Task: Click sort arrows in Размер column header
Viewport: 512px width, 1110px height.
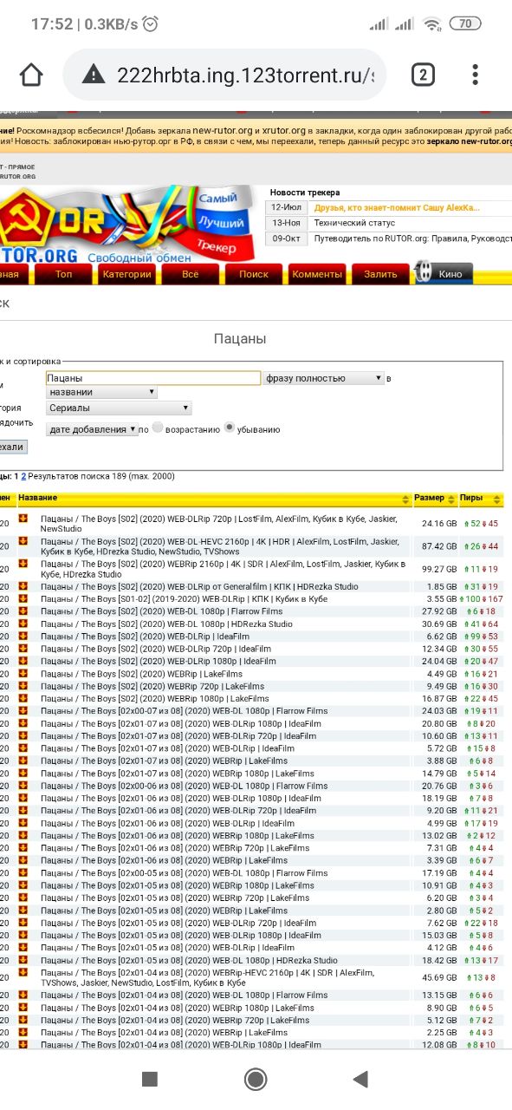Action: [x=452, y=499]
